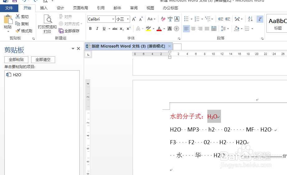Toggle subscript formatting
Viewport: 287px width, 175px height.
122,29
